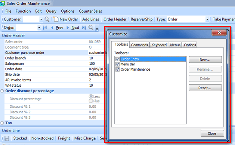Click the Close button in Customize dialog
The width and height of the screenshot is (235, 145).
(212, 133)
